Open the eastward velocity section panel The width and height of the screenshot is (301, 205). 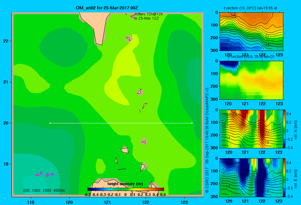[251, 178]
